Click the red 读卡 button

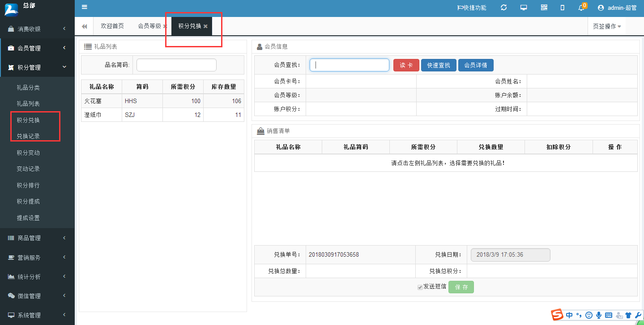(x=406, y=65)
